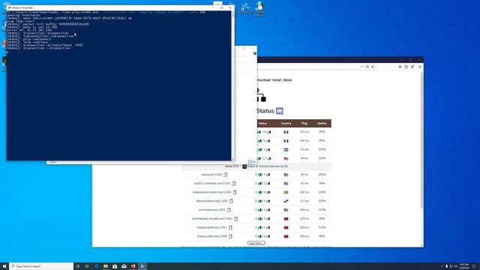Open the taskbar clock and date
The height and width of the screenshot is (270, 480).
464,266
